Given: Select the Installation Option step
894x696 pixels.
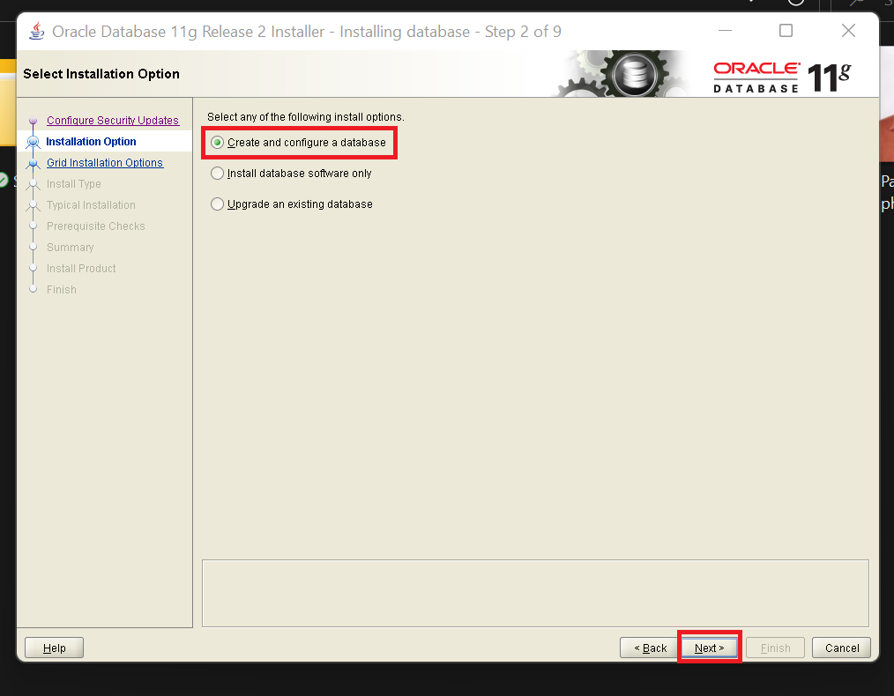Looking at the screenshot, I should pos(91,141).
